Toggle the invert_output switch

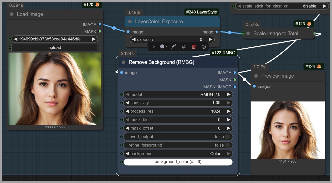click(227, 137)
